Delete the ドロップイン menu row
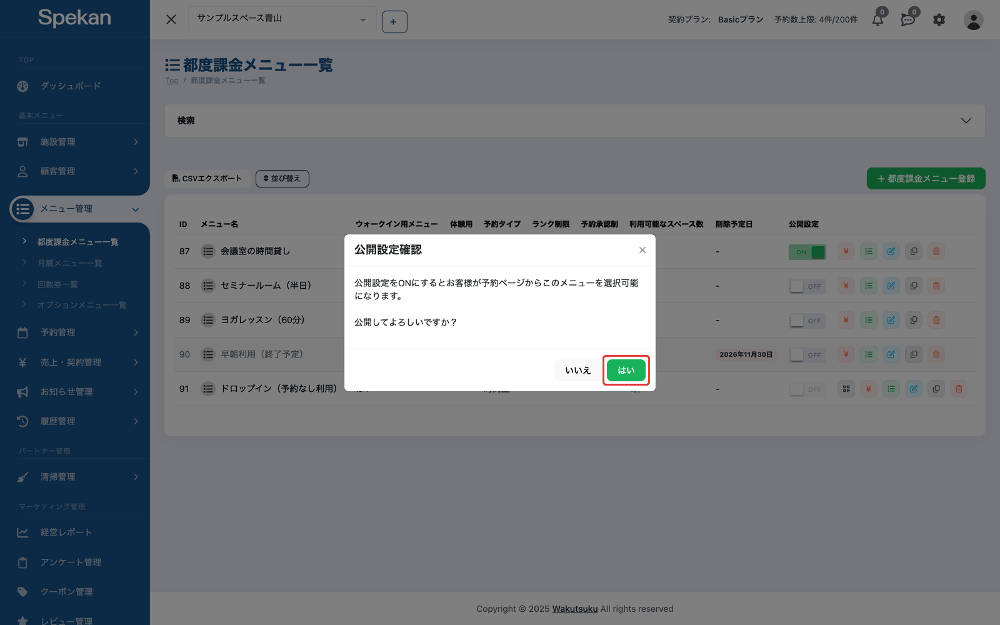 (959, 389)
